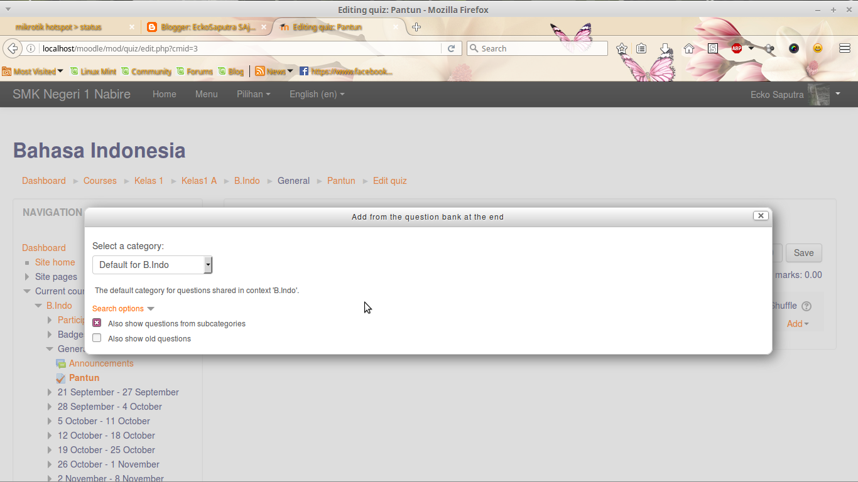Check Also show old questions
This screenshot has width=858, height=482.
(x=97, y=338)
